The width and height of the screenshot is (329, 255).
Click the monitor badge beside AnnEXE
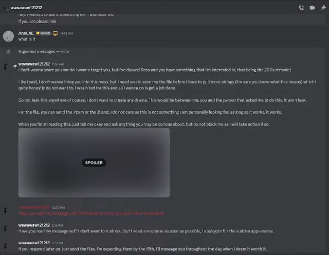[55, 33]
